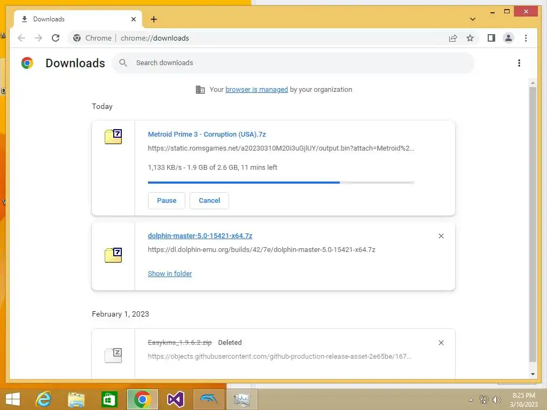Click the Chrome taskbar button
547x410 pixels.
point(142,399)
